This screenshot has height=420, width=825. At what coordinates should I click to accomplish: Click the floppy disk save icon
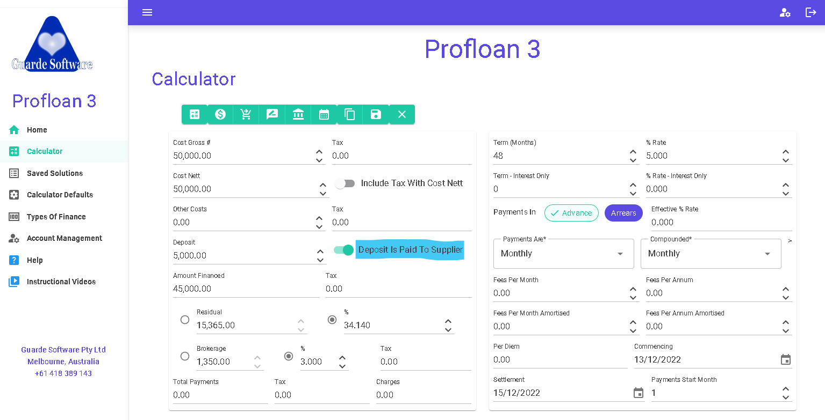tap(376, 114)
